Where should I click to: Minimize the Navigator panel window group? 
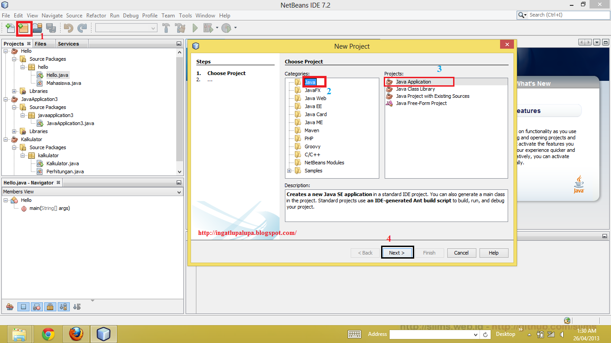tap(179, 183)
